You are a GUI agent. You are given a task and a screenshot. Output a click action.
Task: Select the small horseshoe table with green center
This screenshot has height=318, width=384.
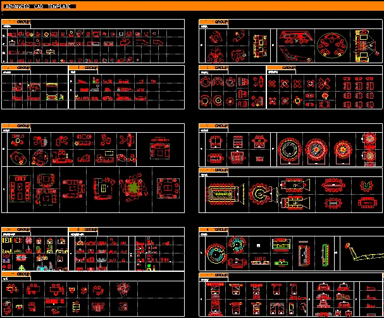point(366,186)
